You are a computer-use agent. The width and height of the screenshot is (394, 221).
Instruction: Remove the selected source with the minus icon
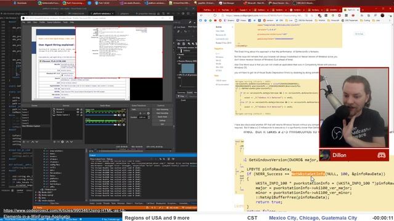tap(58, 142)
